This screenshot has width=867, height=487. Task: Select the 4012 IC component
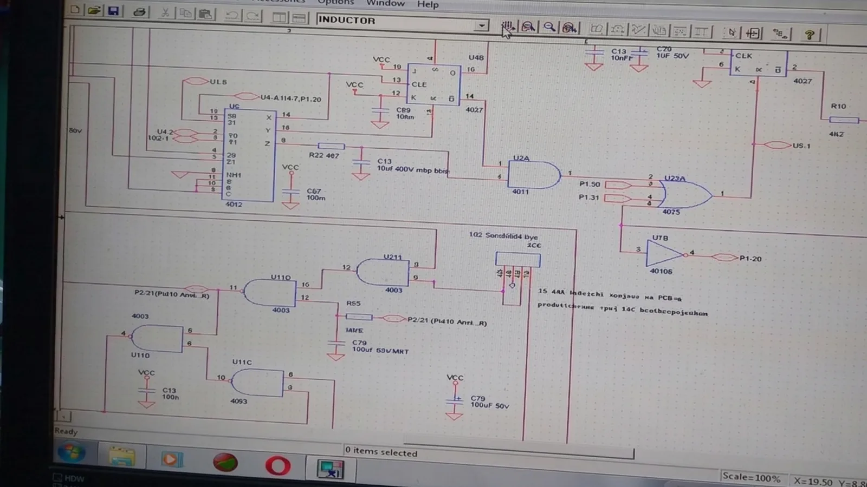point(249,156)
